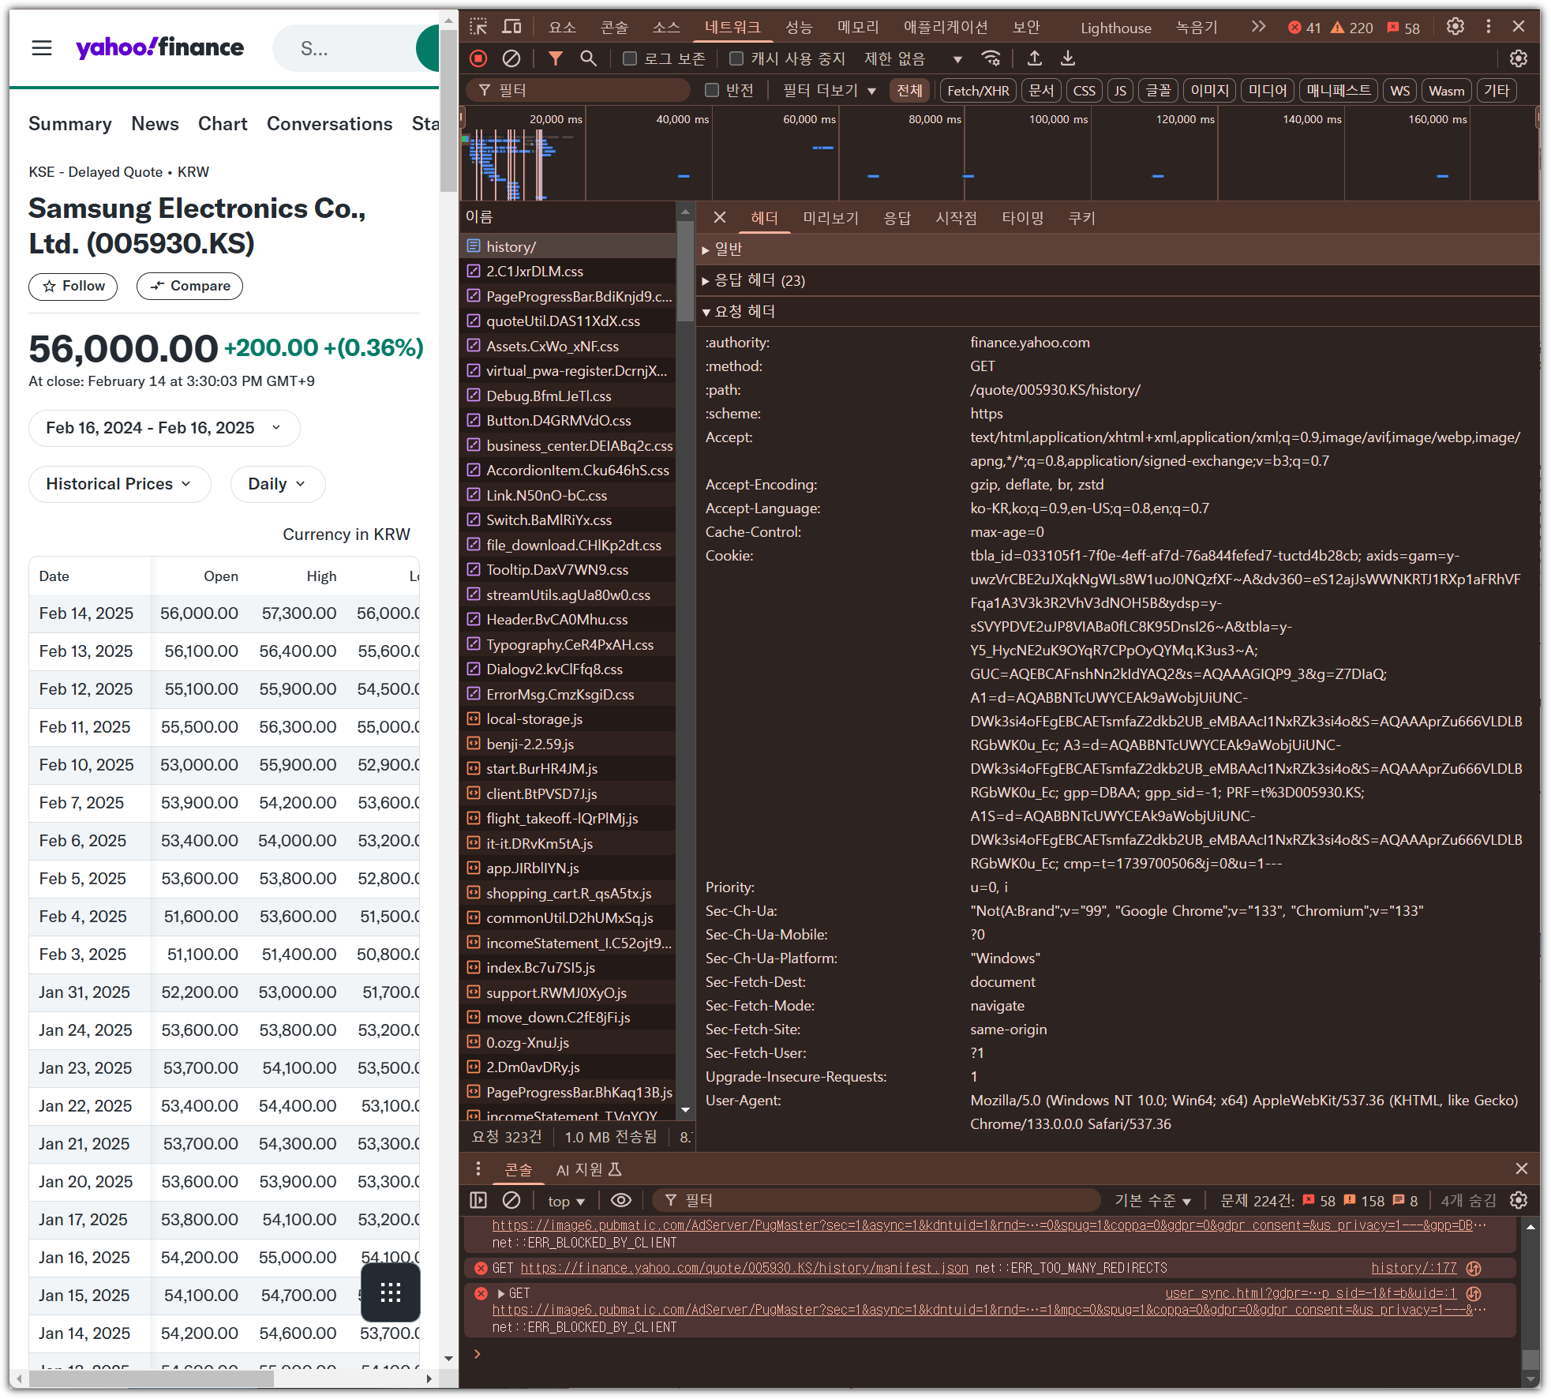Image resolution: width=1551 pixels, height=1399 pixels.
Task: Open the Historical Prices dropdown
Action: click(x=119, y=484)
